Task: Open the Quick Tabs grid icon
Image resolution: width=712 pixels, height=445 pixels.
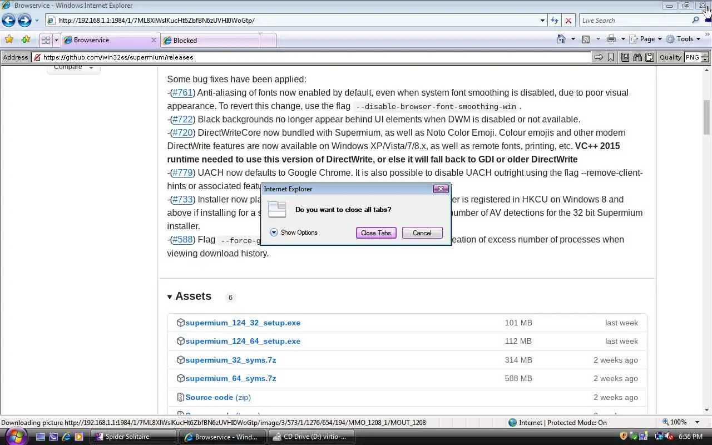Action: pos(46,40)
